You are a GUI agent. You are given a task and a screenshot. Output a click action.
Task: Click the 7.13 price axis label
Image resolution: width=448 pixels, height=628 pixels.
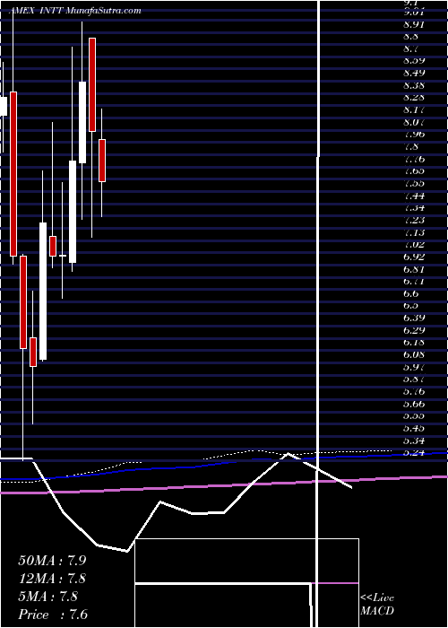414,232
